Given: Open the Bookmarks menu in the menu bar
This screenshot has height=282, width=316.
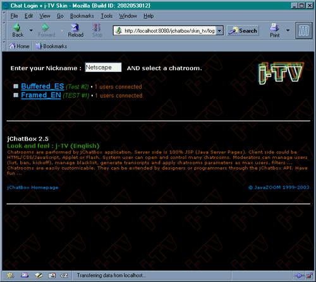Looking at the screenshot, I should click(x=82, y=16).
